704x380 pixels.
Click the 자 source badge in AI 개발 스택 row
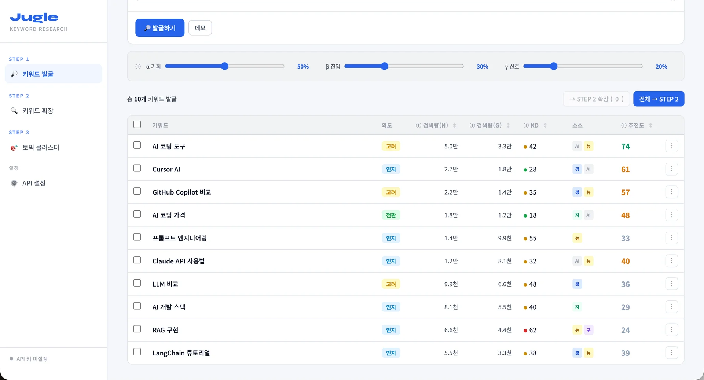pos(577,307)
